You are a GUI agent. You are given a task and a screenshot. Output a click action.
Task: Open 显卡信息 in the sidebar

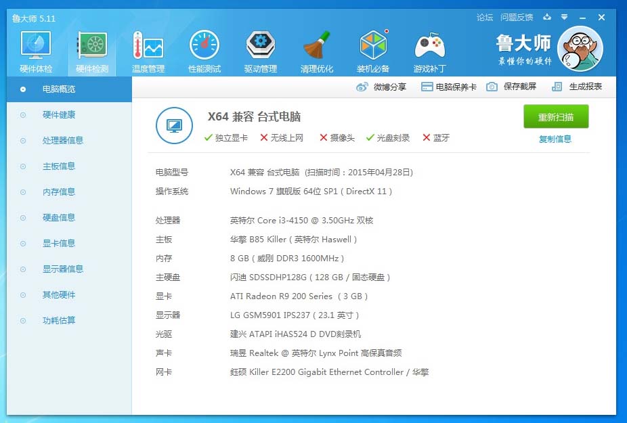[69, 243]
